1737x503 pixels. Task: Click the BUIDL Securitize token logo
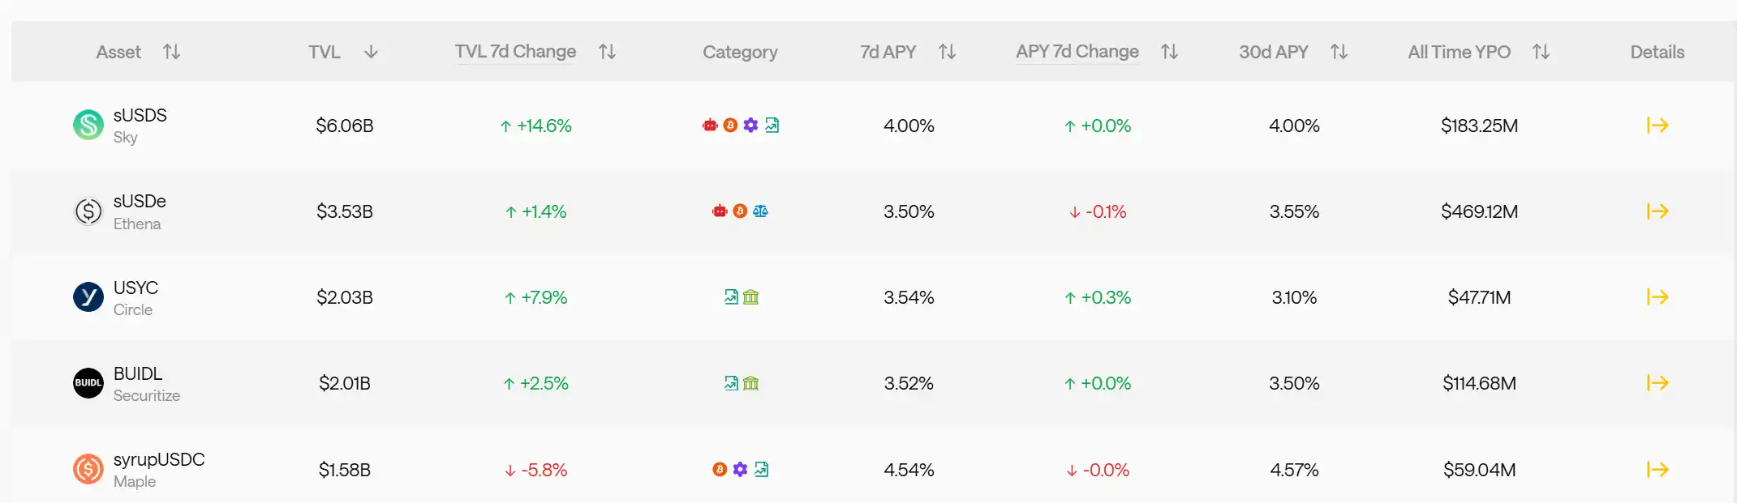(x=88, y=383)
